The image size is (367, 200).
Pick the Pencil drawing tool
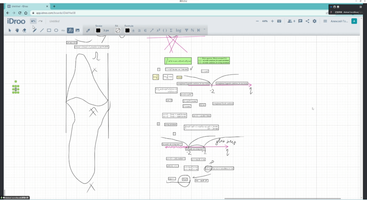34,30
